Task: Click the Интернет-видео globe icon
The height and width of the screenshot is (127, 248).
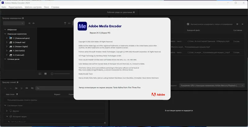Action: 11,117
